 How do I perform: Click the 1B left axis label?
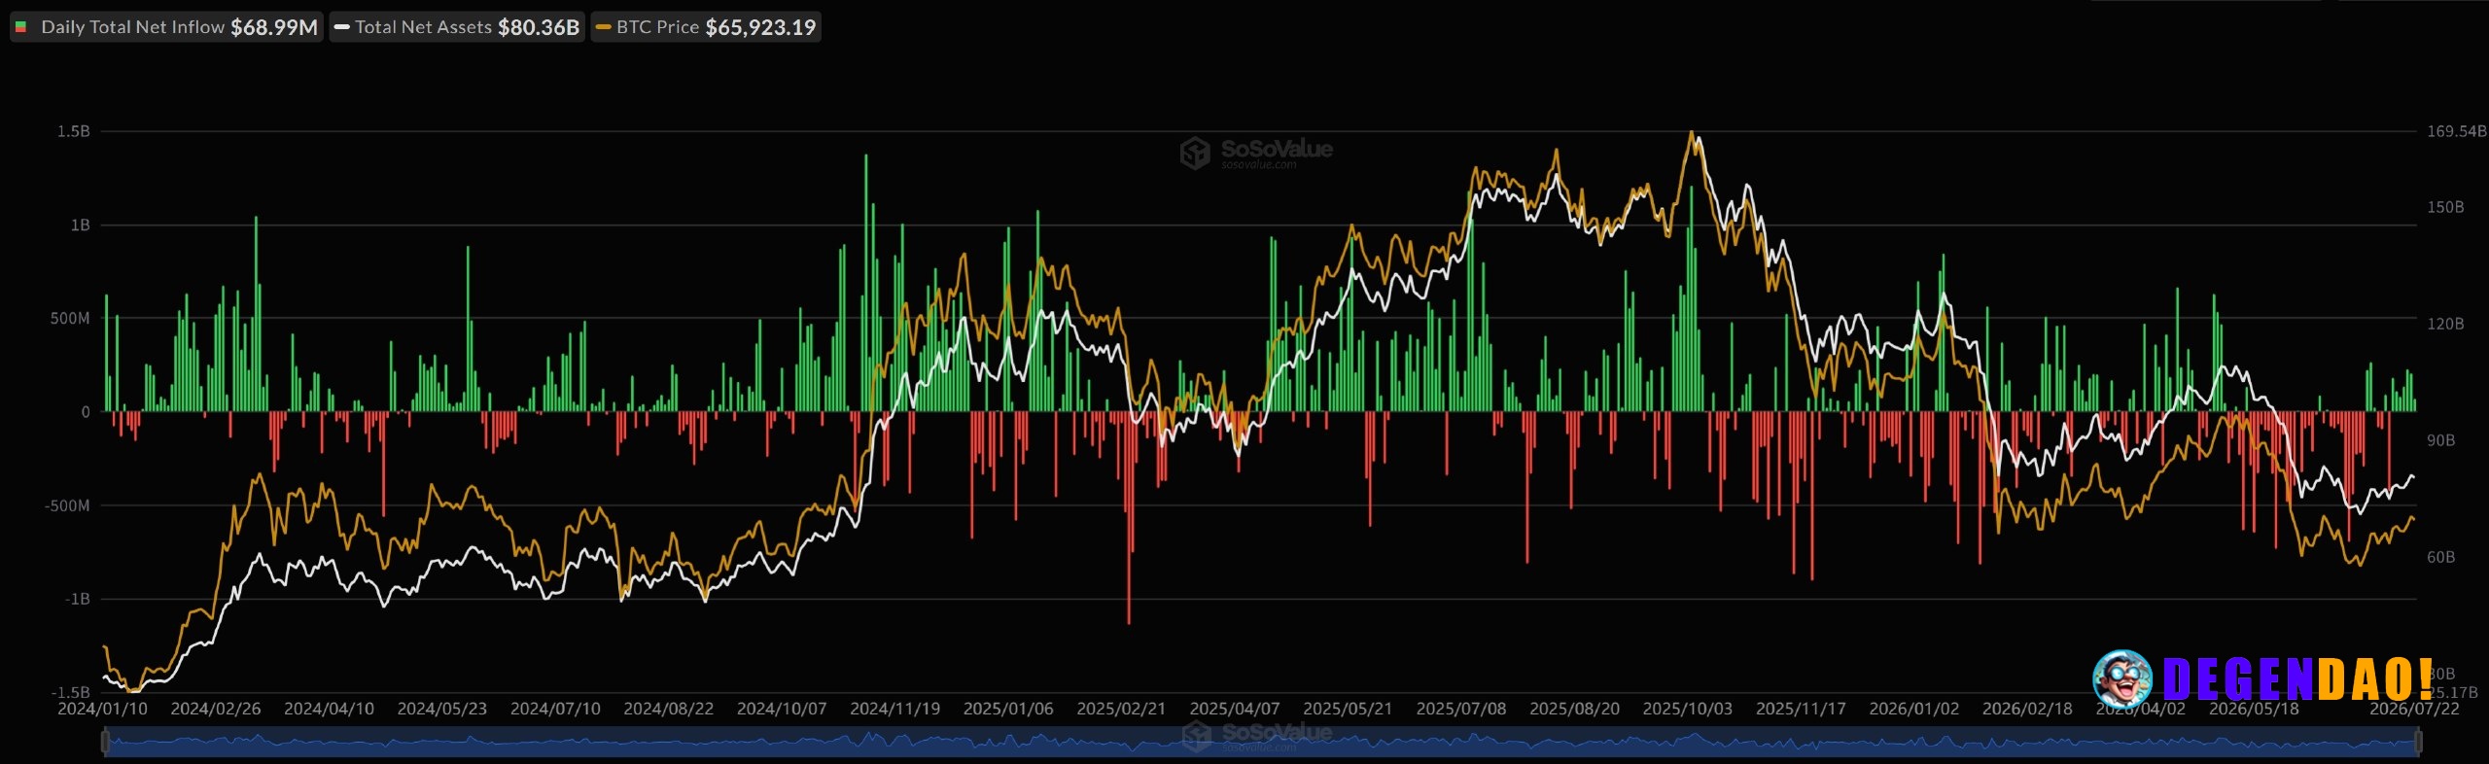[80, 225]
